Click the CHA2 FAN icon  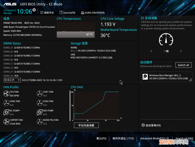coord(6,103)
